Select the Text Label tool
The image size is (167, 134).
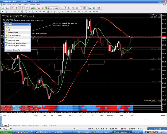click(33, 12)
